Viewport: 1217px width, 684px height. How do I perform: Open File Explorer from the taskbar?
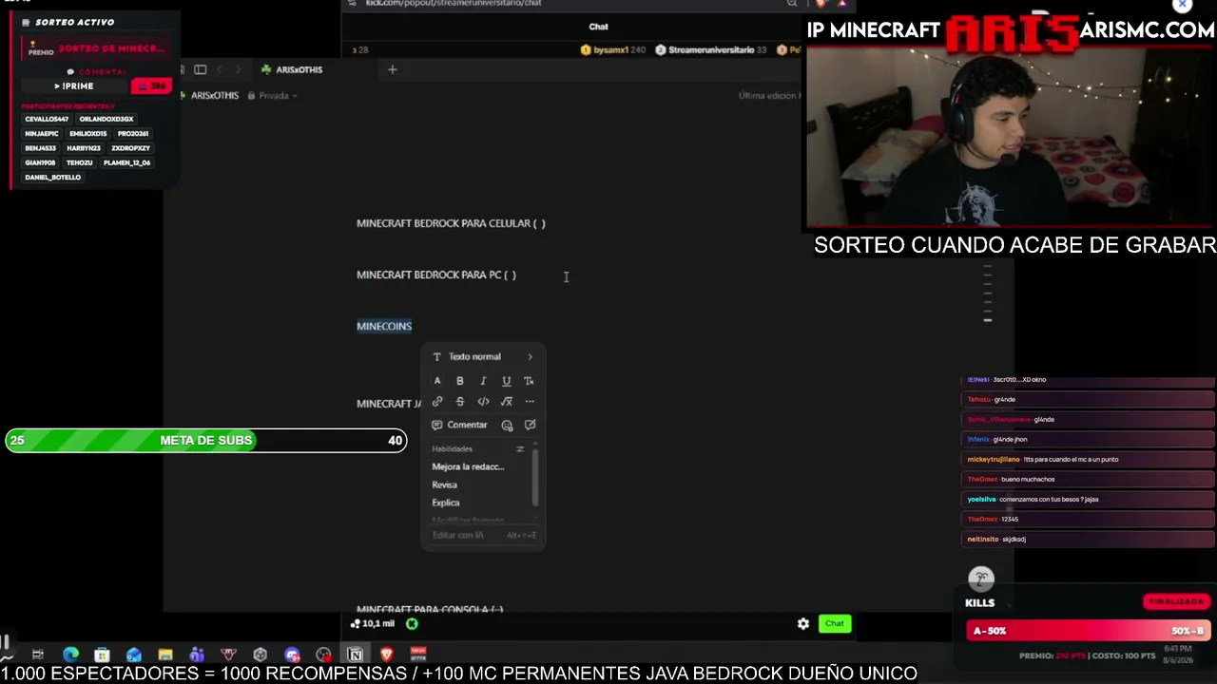click(165, 655)
